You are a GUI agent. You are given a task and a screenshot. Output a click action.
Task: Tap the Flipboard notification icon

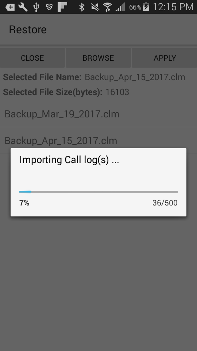coord(62,7)
